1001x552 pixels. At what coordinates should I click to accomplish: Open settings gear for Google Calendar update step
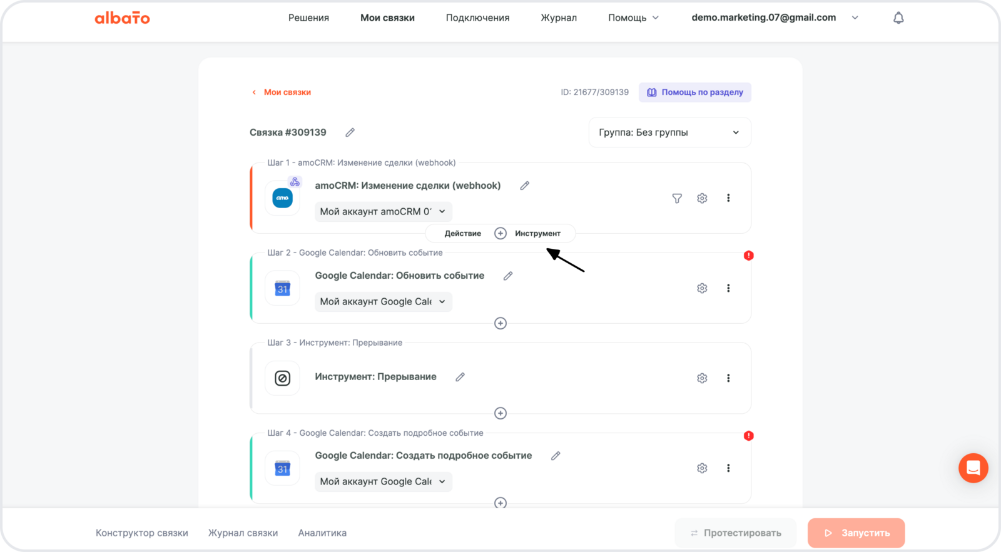coord(702,288)
